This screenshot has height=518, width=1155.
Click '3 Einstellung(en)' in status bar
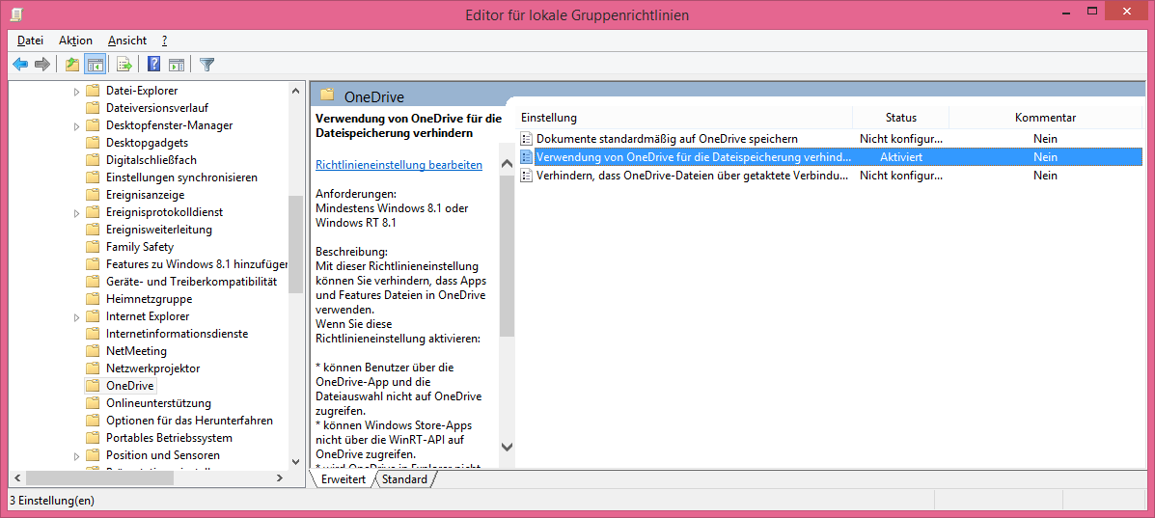[51, 501]
